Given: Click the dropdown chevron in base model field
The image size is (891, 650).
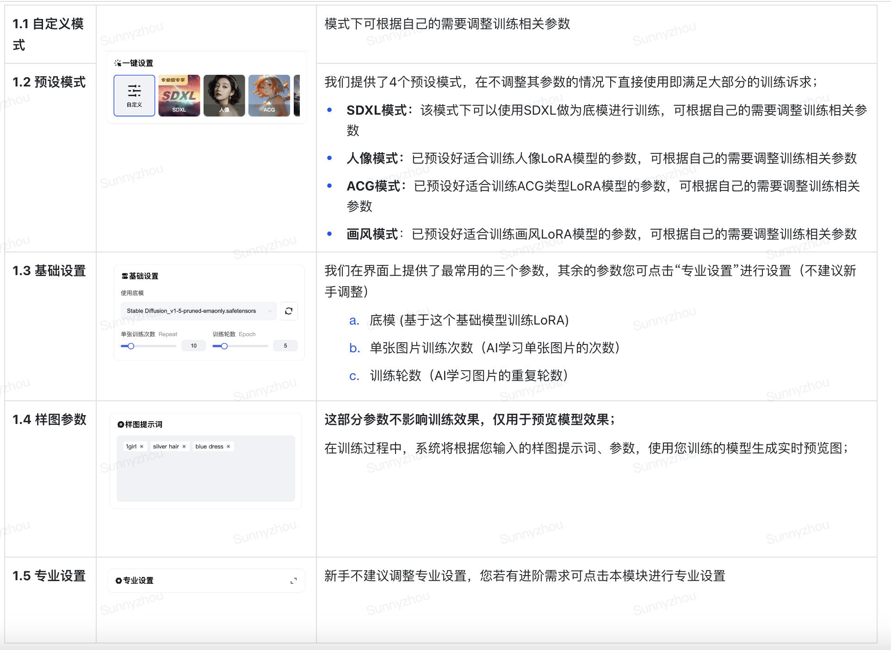Looking at the screenshot, I should point(270,311).
